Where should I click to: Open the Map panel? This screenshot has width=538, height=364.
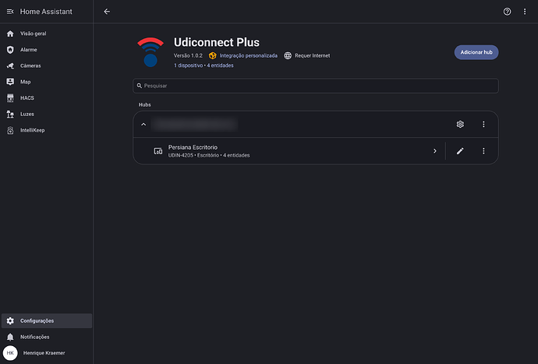pos(46,82)
